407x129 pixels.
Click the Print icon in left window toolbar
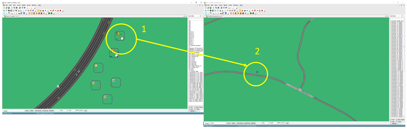coord(19,8)
